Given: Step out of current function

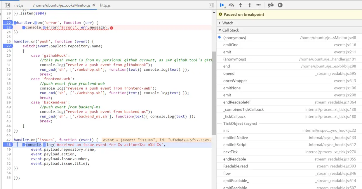Looking at the screenshot, I should click(250, 5).
